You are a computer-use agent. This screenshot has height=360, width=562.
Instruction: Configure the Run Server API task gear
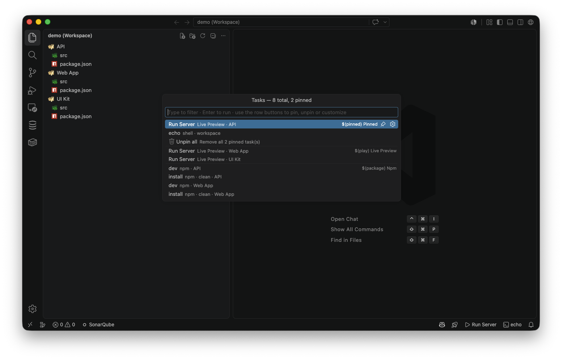click(393, 124)
